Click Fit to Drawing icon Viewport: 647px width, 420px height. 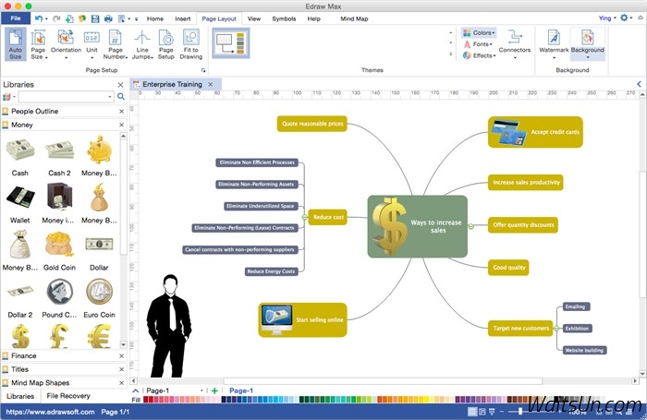pos(190,42)
